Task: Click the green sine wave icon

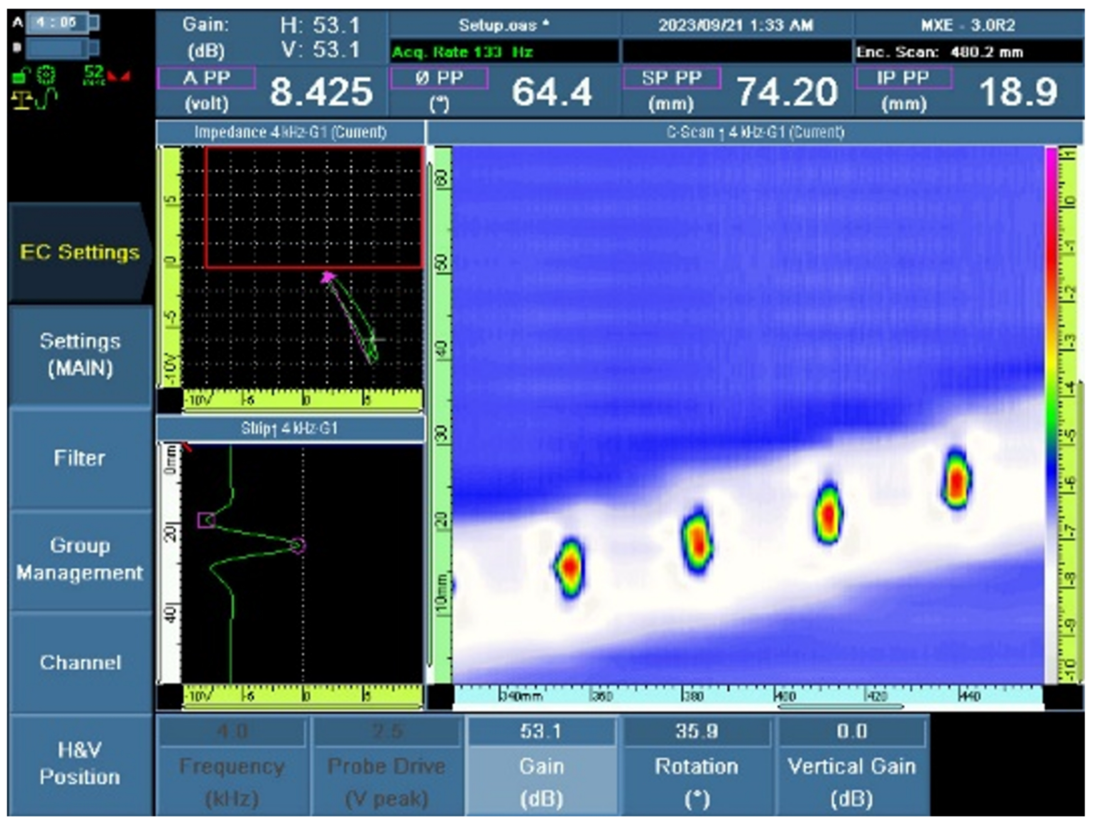Action: [47, 99]
